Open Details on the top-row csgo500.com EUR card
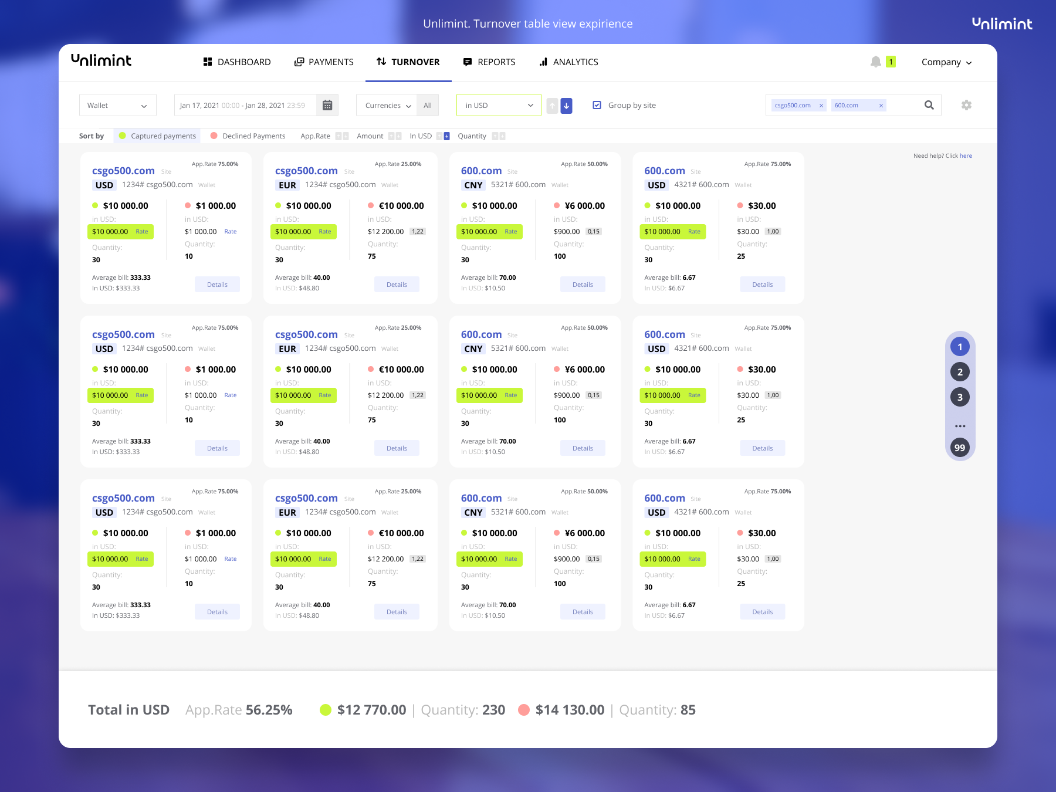The image size is (1056, 792). pyautogui.click(x=397, y=285)
